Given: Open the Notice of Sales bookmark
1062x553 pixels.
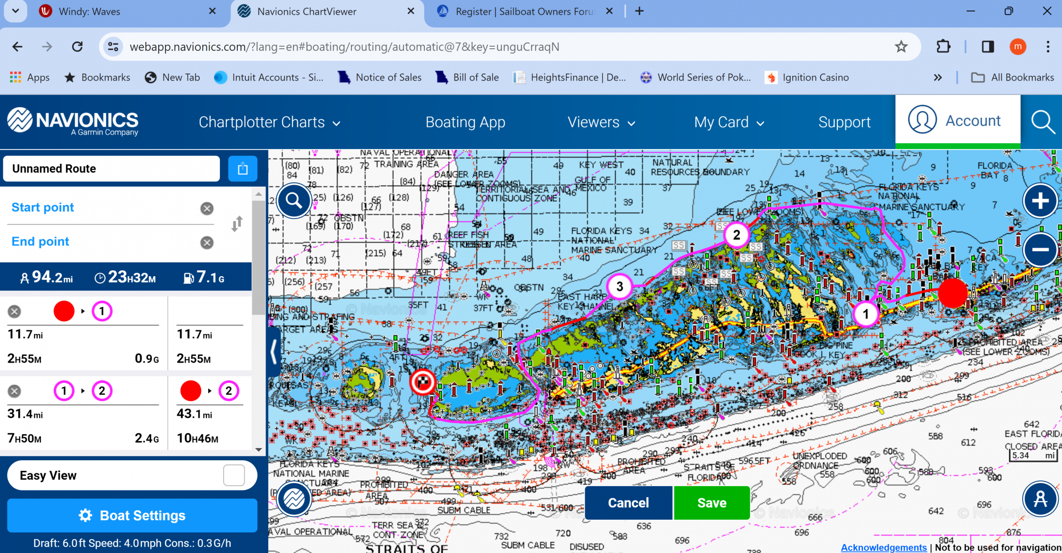Looking at the screenshot, I should [380, 77].
